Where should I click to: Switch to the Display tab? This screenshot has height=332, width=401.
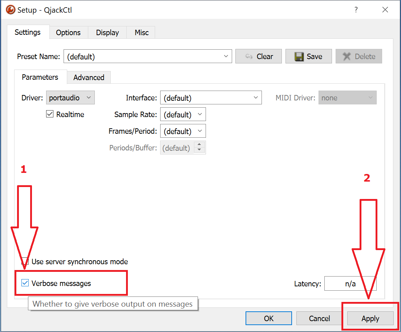coord(107,33)
